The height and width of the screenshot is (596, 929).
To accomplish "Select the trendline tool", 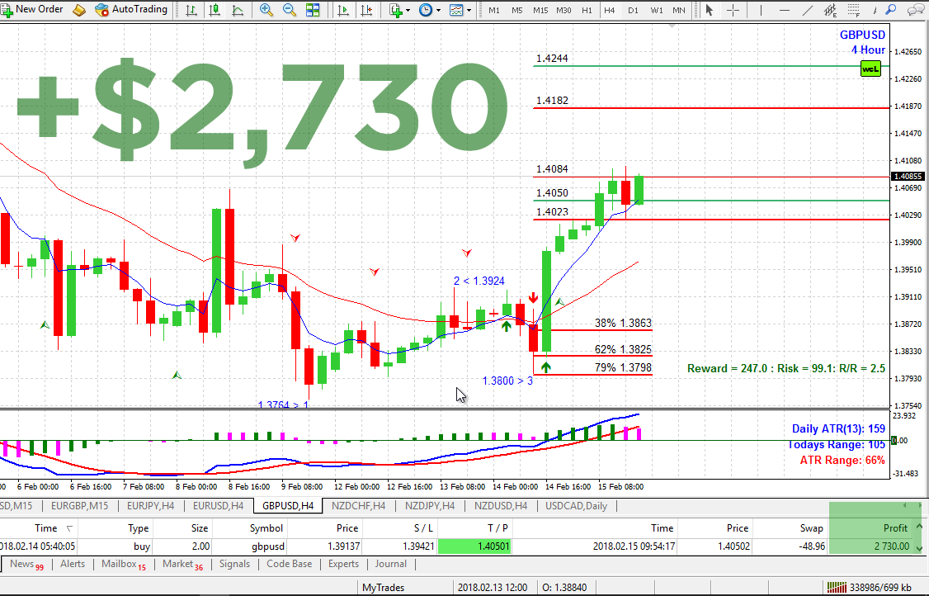I will (x=808, y=10).
